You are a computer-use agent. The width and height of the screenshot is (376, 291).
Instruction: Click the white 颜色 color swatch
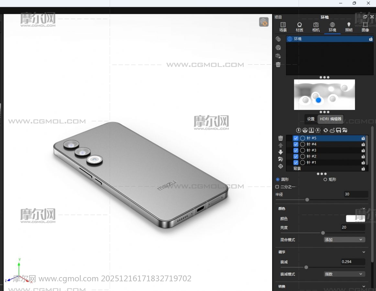click(355, 219)
